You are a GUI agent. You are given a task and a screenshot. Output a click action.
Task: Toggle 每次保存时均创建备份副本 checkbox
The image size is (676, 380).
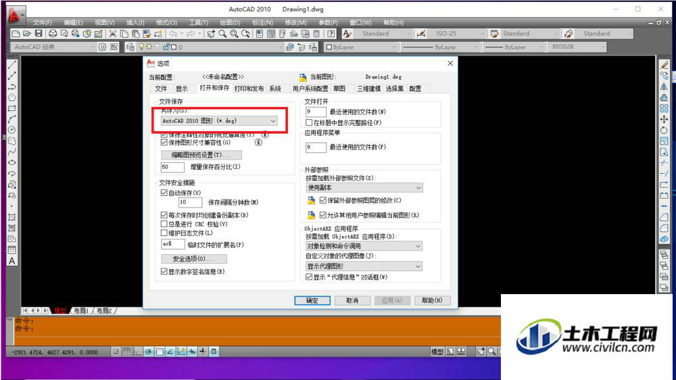tap(164, 215)
